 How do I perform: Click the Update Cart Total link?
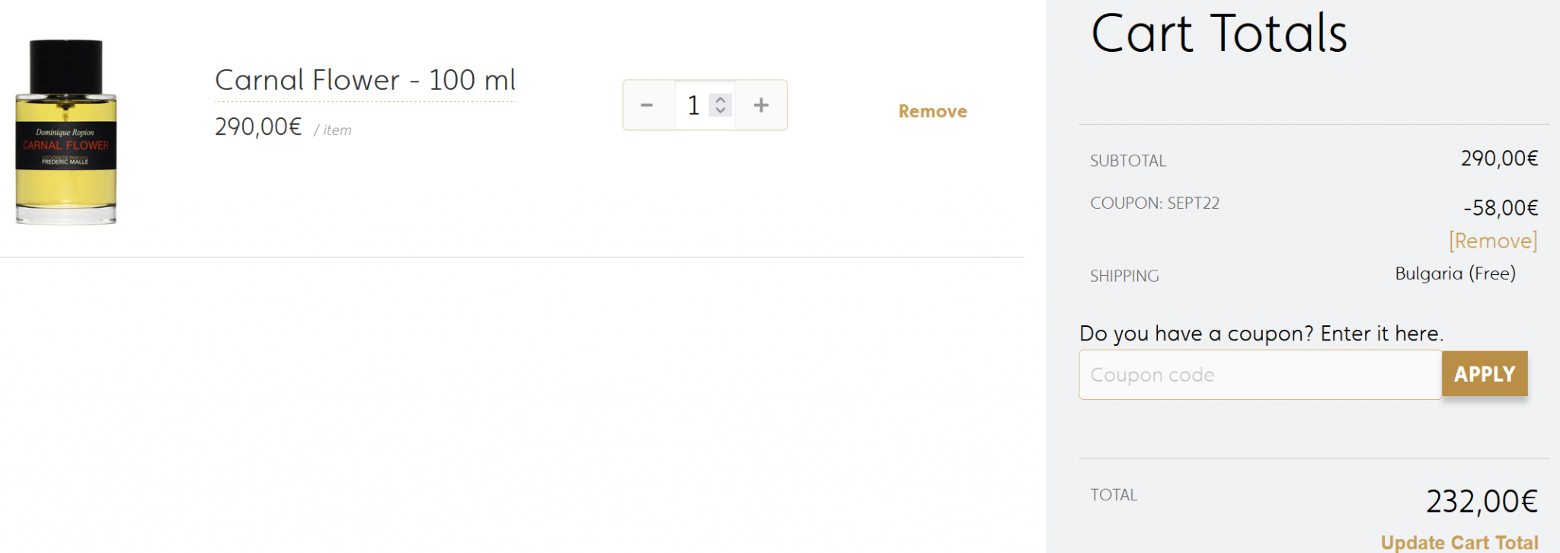(1459, 542)
